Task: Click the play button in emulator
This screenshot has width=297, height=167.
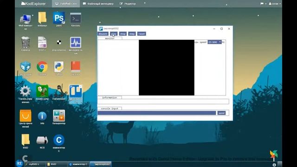Action: (x=114, y=34)
